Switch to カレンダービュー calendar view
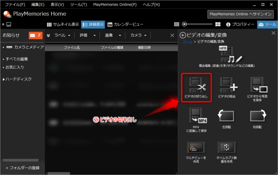The image size is (278, 175). (126, 24)
